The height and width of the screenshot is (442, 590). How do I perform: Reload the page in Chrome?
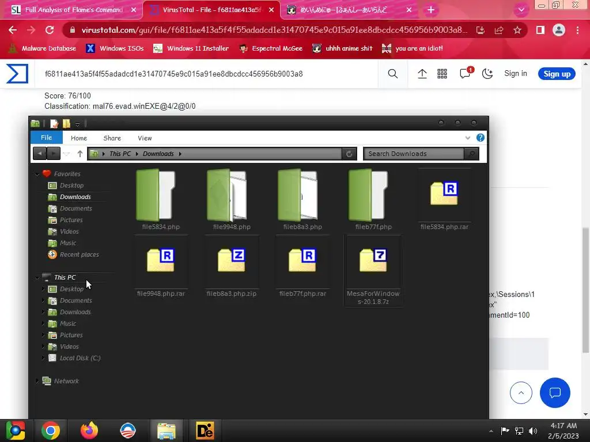(50, 30)
